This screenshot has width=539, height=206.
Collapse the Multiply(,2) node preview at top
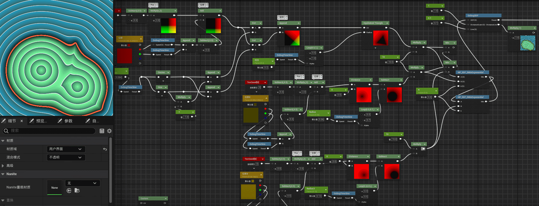(x=175, y=11)
